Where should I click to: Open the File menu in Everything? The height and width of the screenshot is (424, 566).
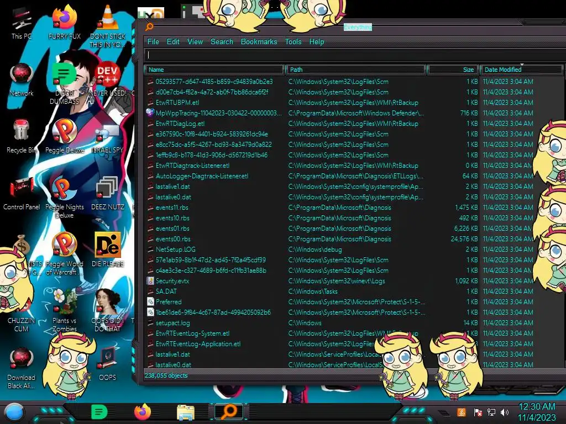click(x=153, y=41)
